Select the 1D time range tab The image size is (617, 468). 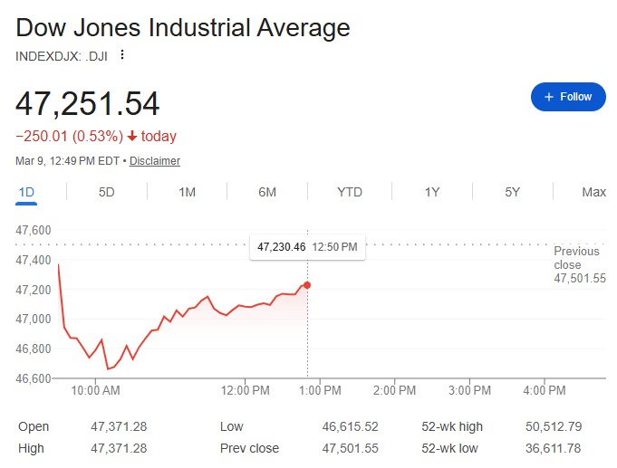pos(26,192)
